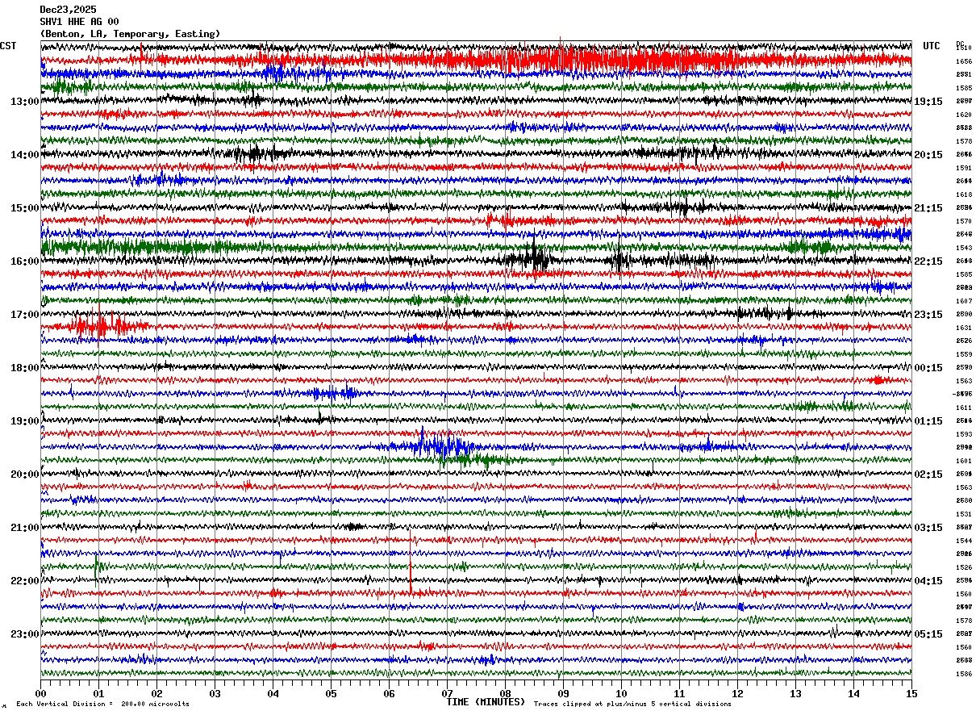Click the 00:15 UTC time label

coord(928,368)
